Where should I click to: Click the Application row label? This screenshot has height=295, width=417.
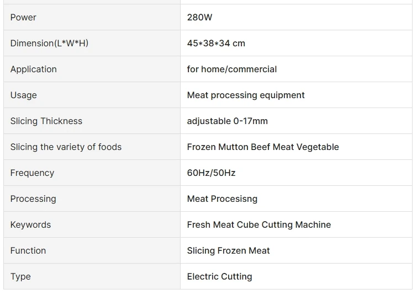point(33,69)
